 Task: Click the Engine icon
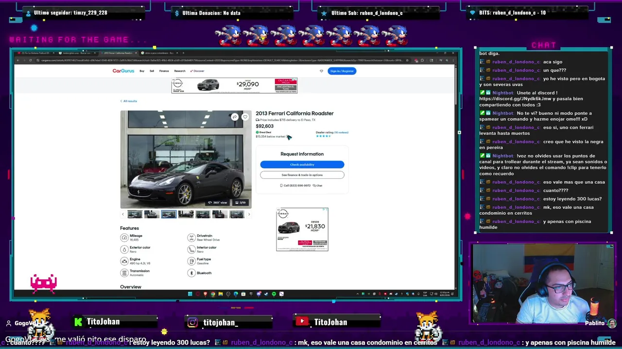coord(124,261)
